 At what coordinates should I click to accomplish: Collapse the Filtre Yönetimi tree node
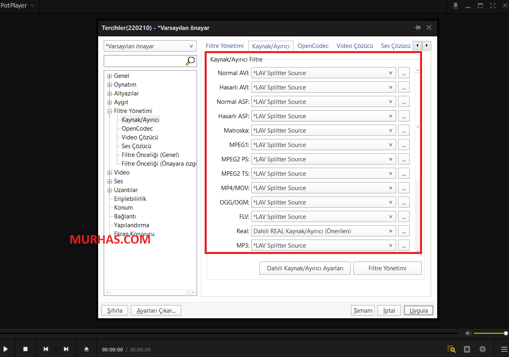(109, 111)
